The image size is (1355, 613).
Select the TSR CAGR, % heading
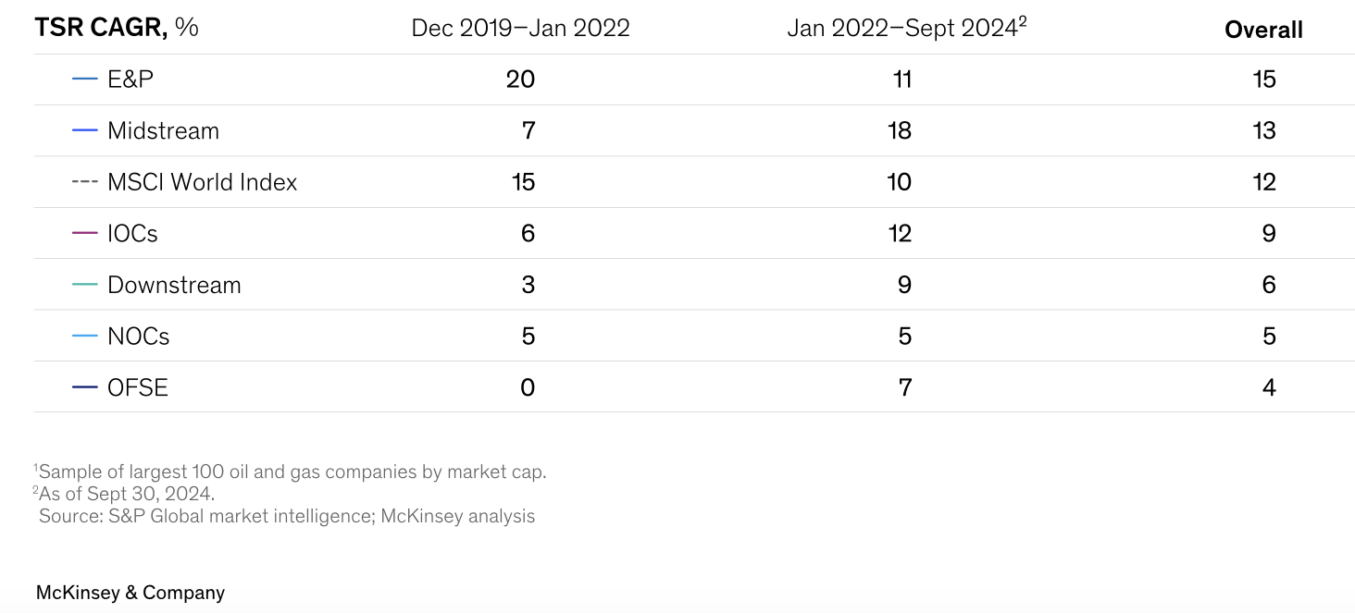pyautogui.click(x=117, y=28)
